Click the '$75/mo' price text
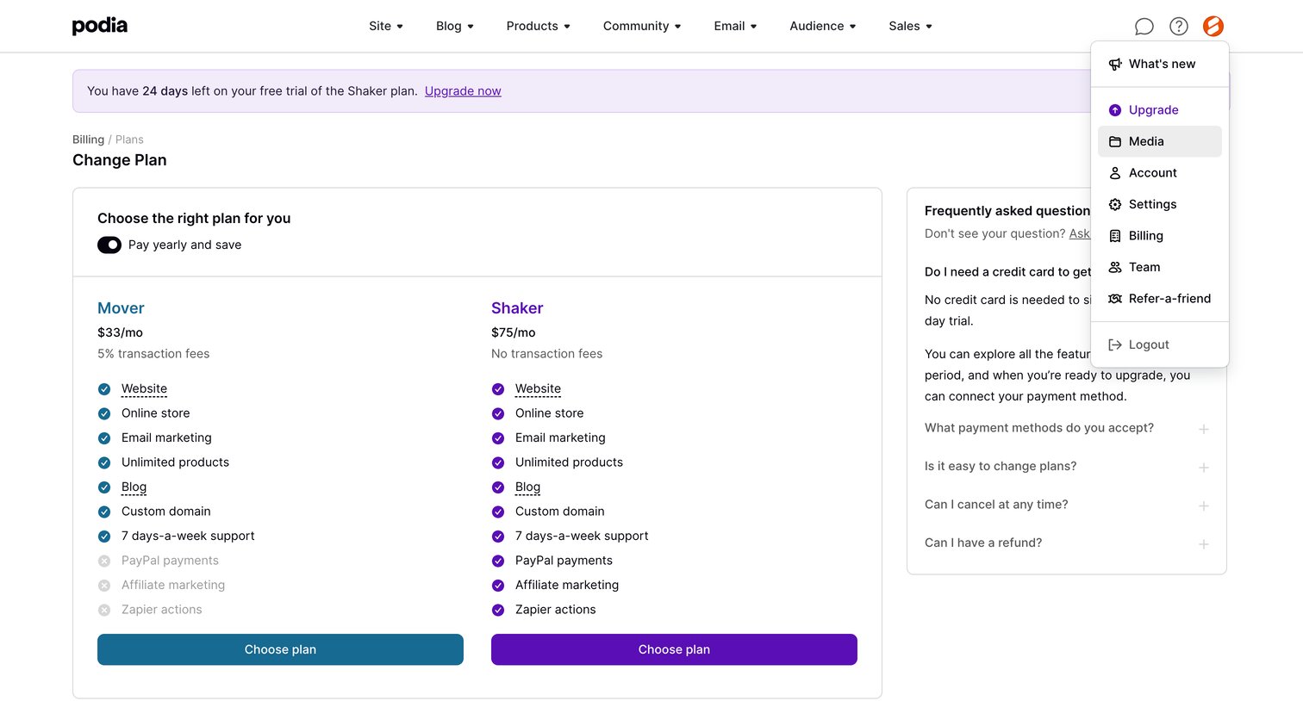The image size is (1303, 701). point(514,332)
